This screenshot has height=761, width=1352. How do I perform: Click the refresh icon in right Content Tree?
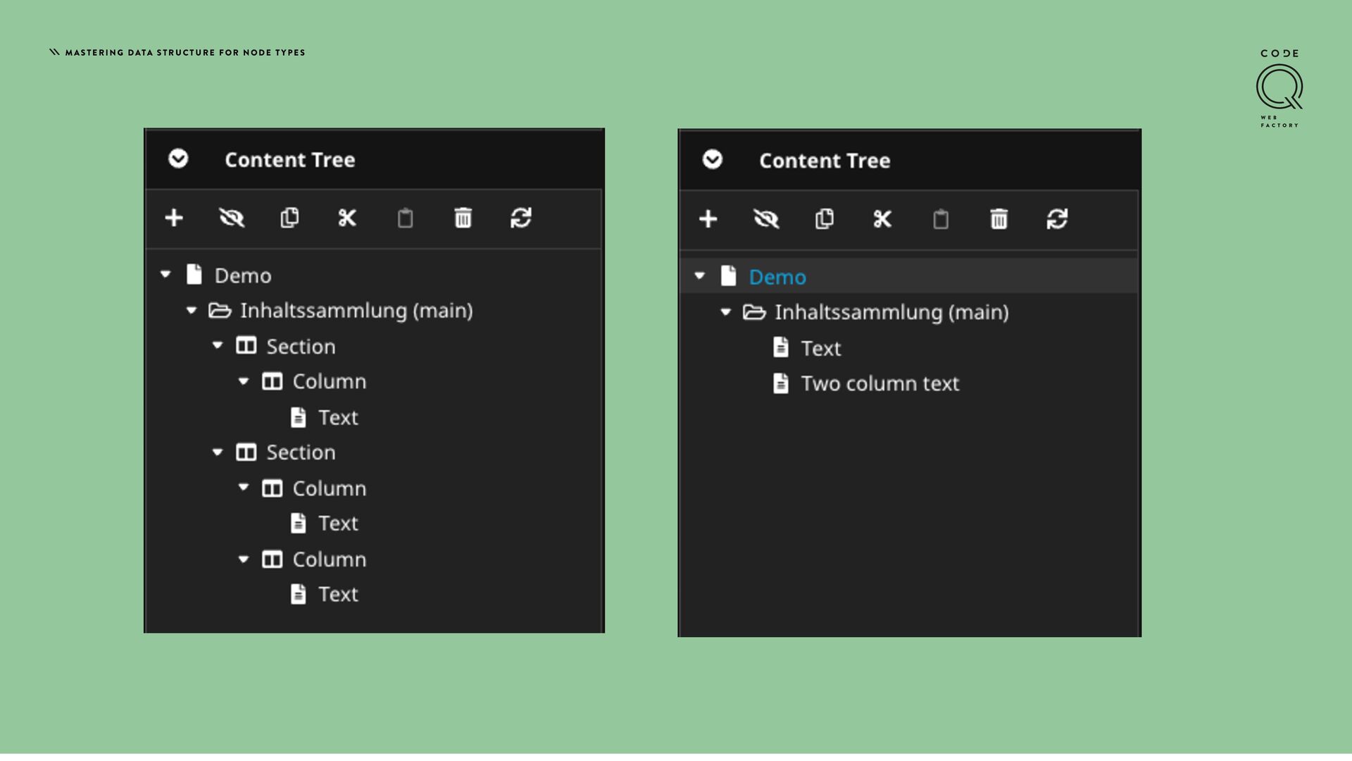click(1057, 219)
